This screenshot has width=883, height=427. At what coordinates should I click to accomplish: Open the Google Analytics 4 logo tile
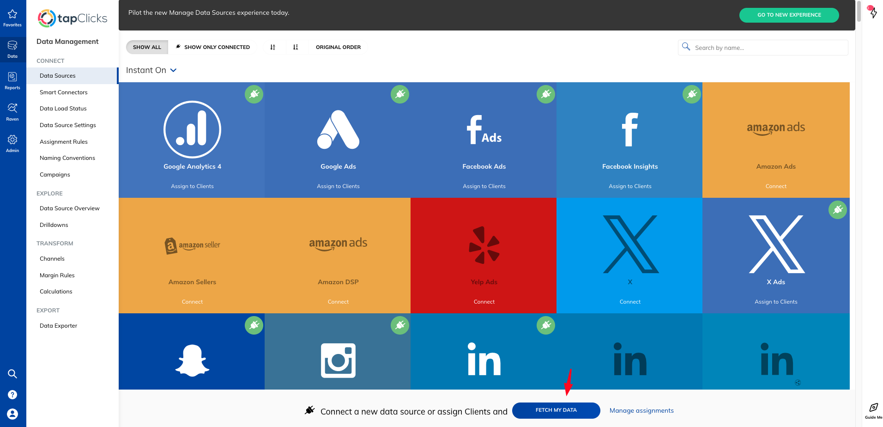[x=192, y=130]
